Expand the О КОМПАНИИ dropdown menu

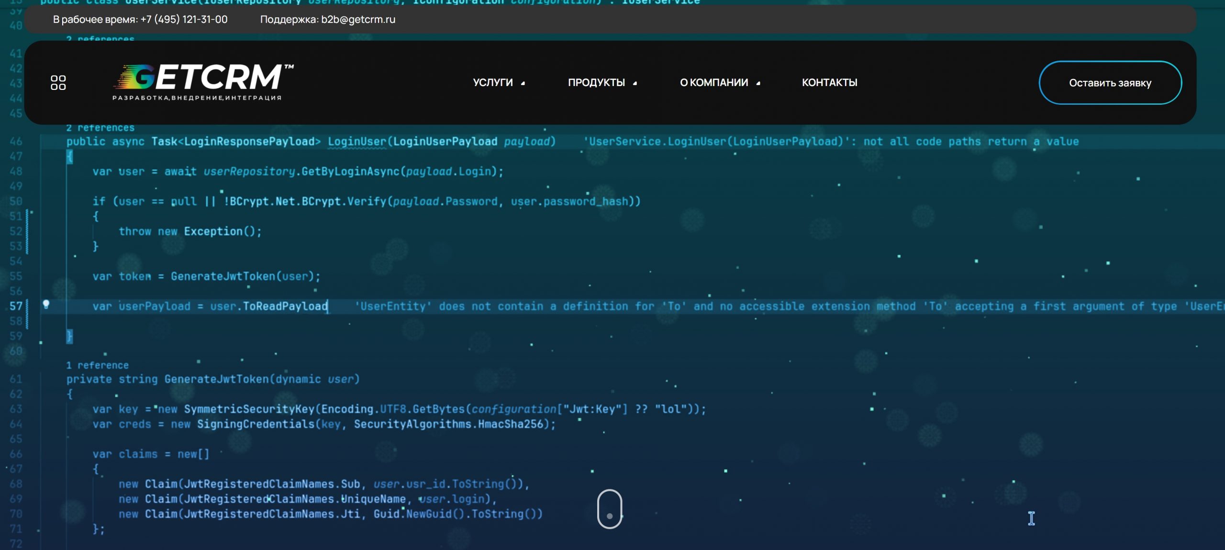[720, 83]
